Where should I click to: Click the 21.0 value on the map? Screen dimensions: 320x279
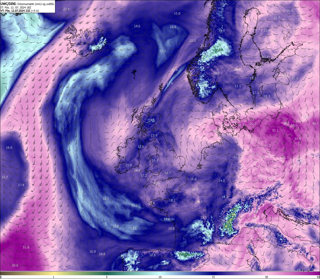[x=295, y=79]
